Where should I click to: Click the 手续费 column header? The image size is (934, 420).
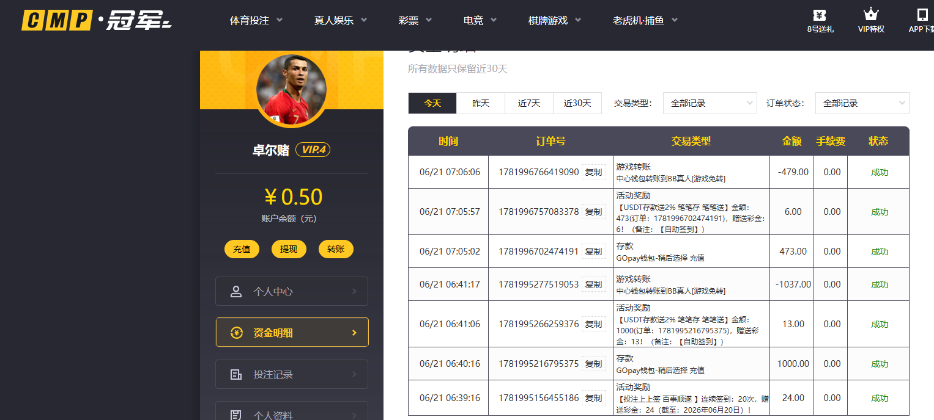831,141
